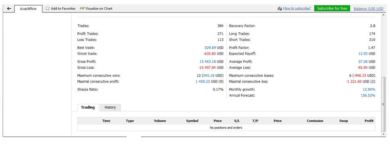Click the Best trade value 529.69 USD
Screen dimensions: 390x144
click(214, 48)
